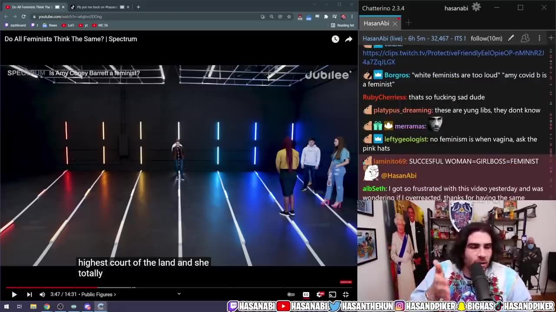The width and height of the screenshot is (556, 312).
Task: Click username Borgros in chat
Action: [397, 75]
